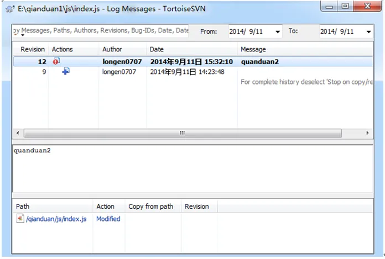The width and height of the screenshot is (385, 259).
Task: Click the To date value 2014/ 9/11
Action: pyautogui.click(x=337, y=31)
